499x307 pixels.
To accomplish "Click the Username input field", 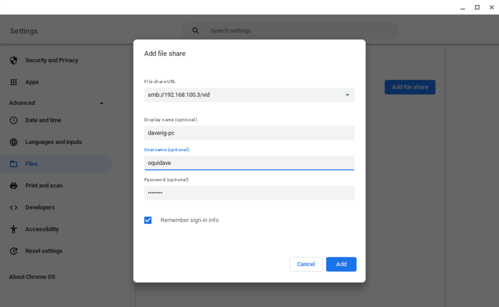I will click(x=249, y=163).
